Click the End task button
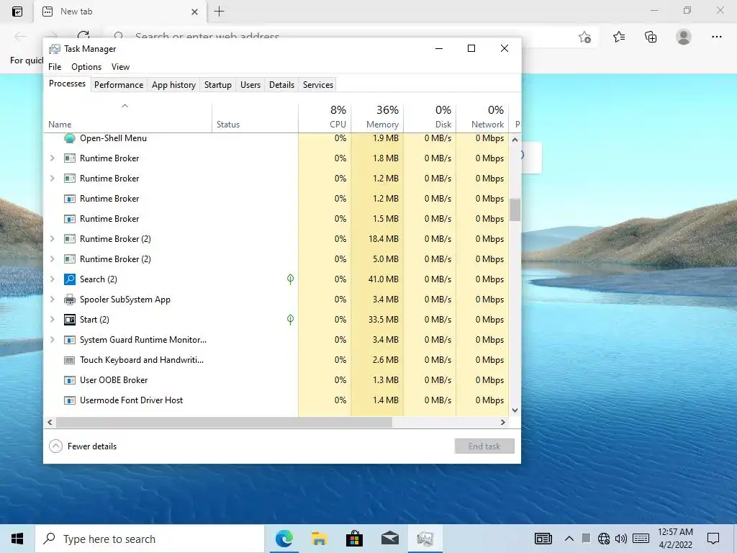The height and width of the screenshot is (553, 737). point(484,446)
